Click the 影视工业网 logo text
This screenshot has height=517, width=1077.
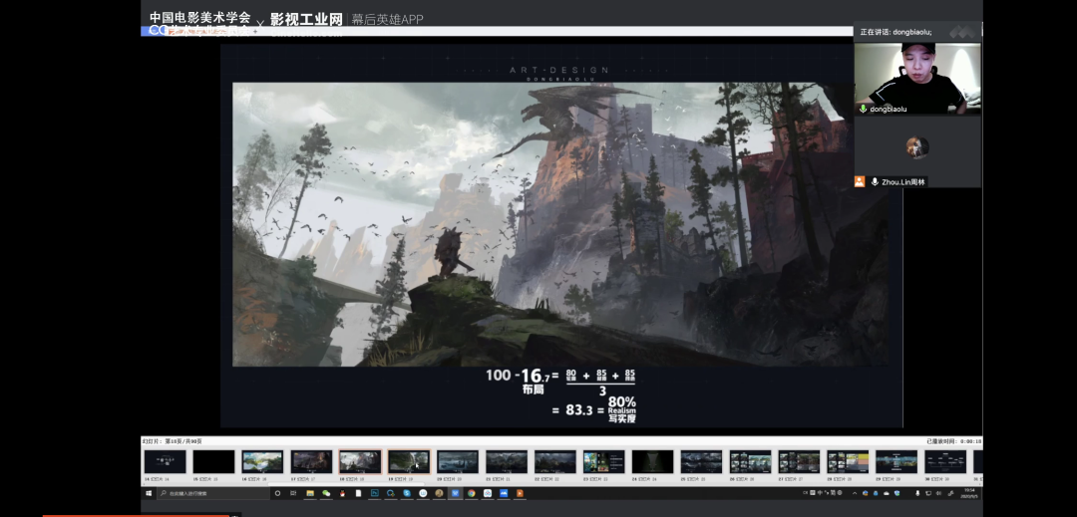(x=306, y=19)
